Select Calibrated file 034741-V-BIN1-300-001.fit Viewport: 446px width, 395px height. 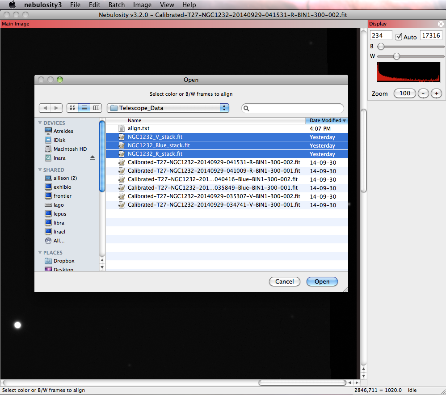(x=227, y=205)
